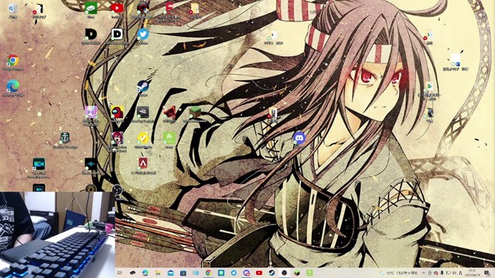495x278 pixels.
Task: Open YouTube from the taskbar
Action: 259,273
